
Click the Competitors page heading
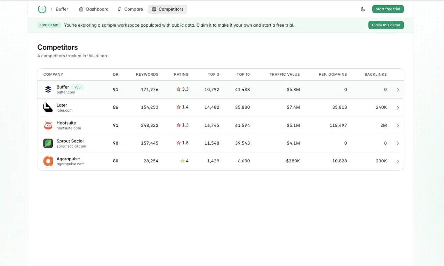(58, 47)
